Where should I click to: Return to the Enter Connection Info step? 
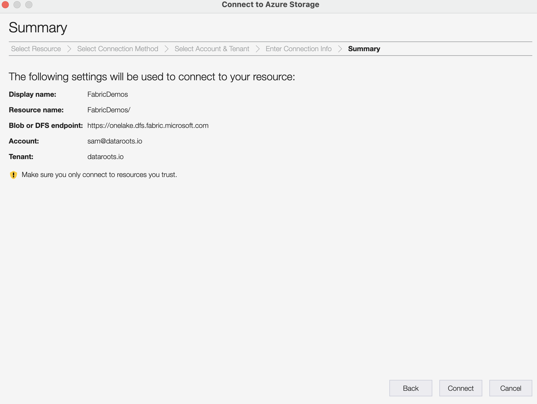pos(298,49)
